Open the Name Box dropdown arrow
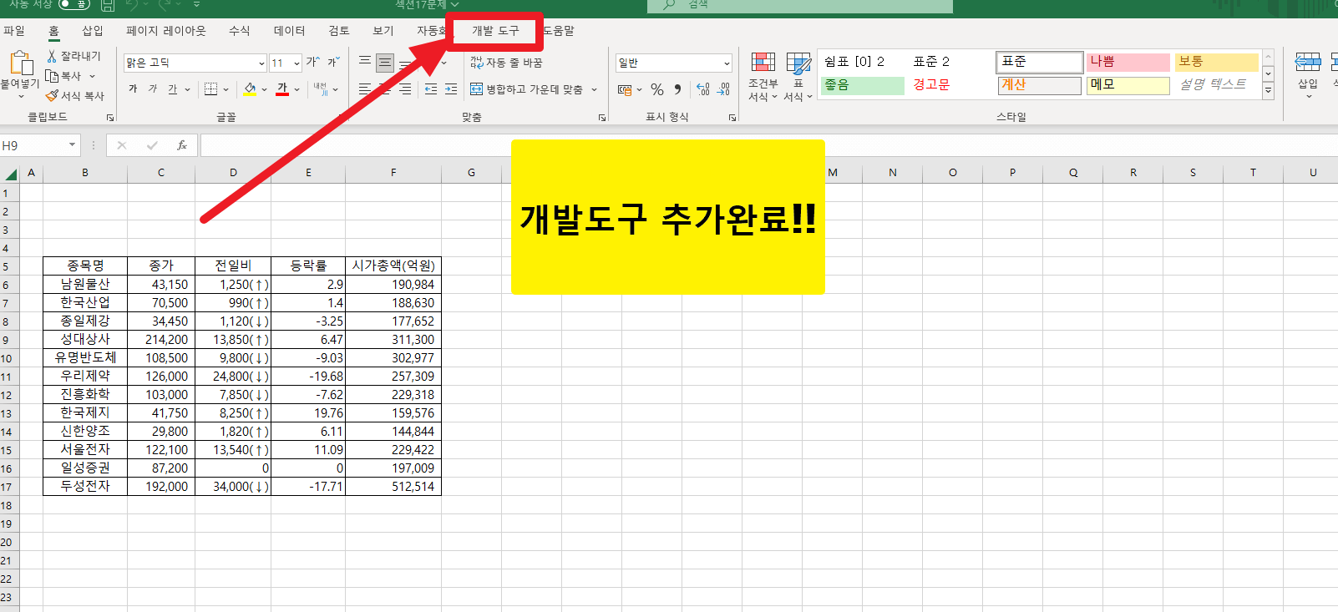 point(72,145)
